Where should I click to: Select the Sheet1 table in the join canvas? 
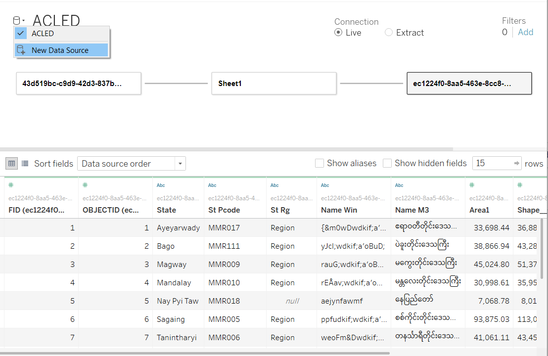[x=274, y=84]
